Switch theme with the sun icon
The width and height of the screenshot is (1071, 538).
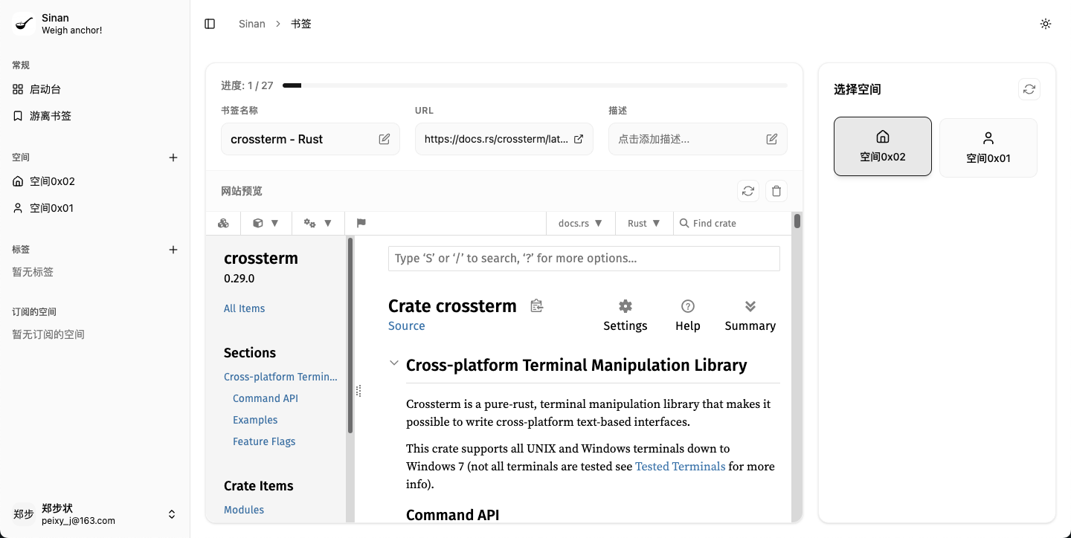(x=1046, y=24)
